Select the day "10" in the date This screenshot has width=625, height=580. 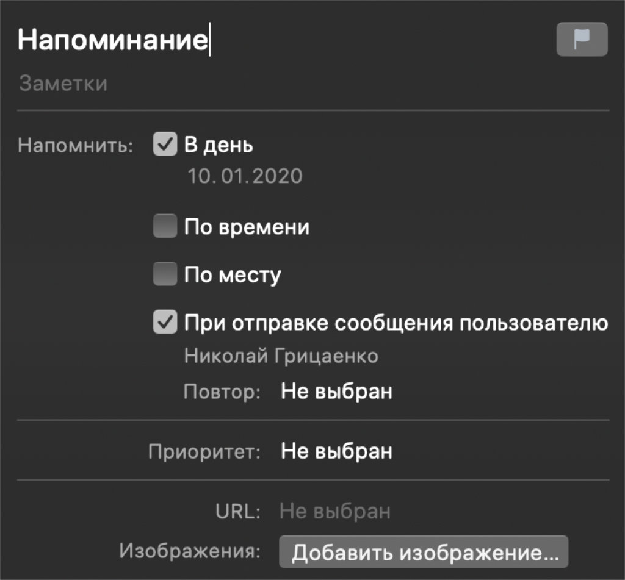point(199,176)
